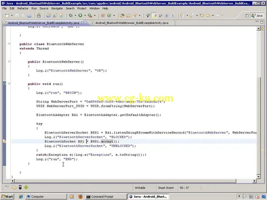This screenshot has width=267, height=200.
Task: Open the New Java Class dropdown arrow
Action: [x=114, y=16]
